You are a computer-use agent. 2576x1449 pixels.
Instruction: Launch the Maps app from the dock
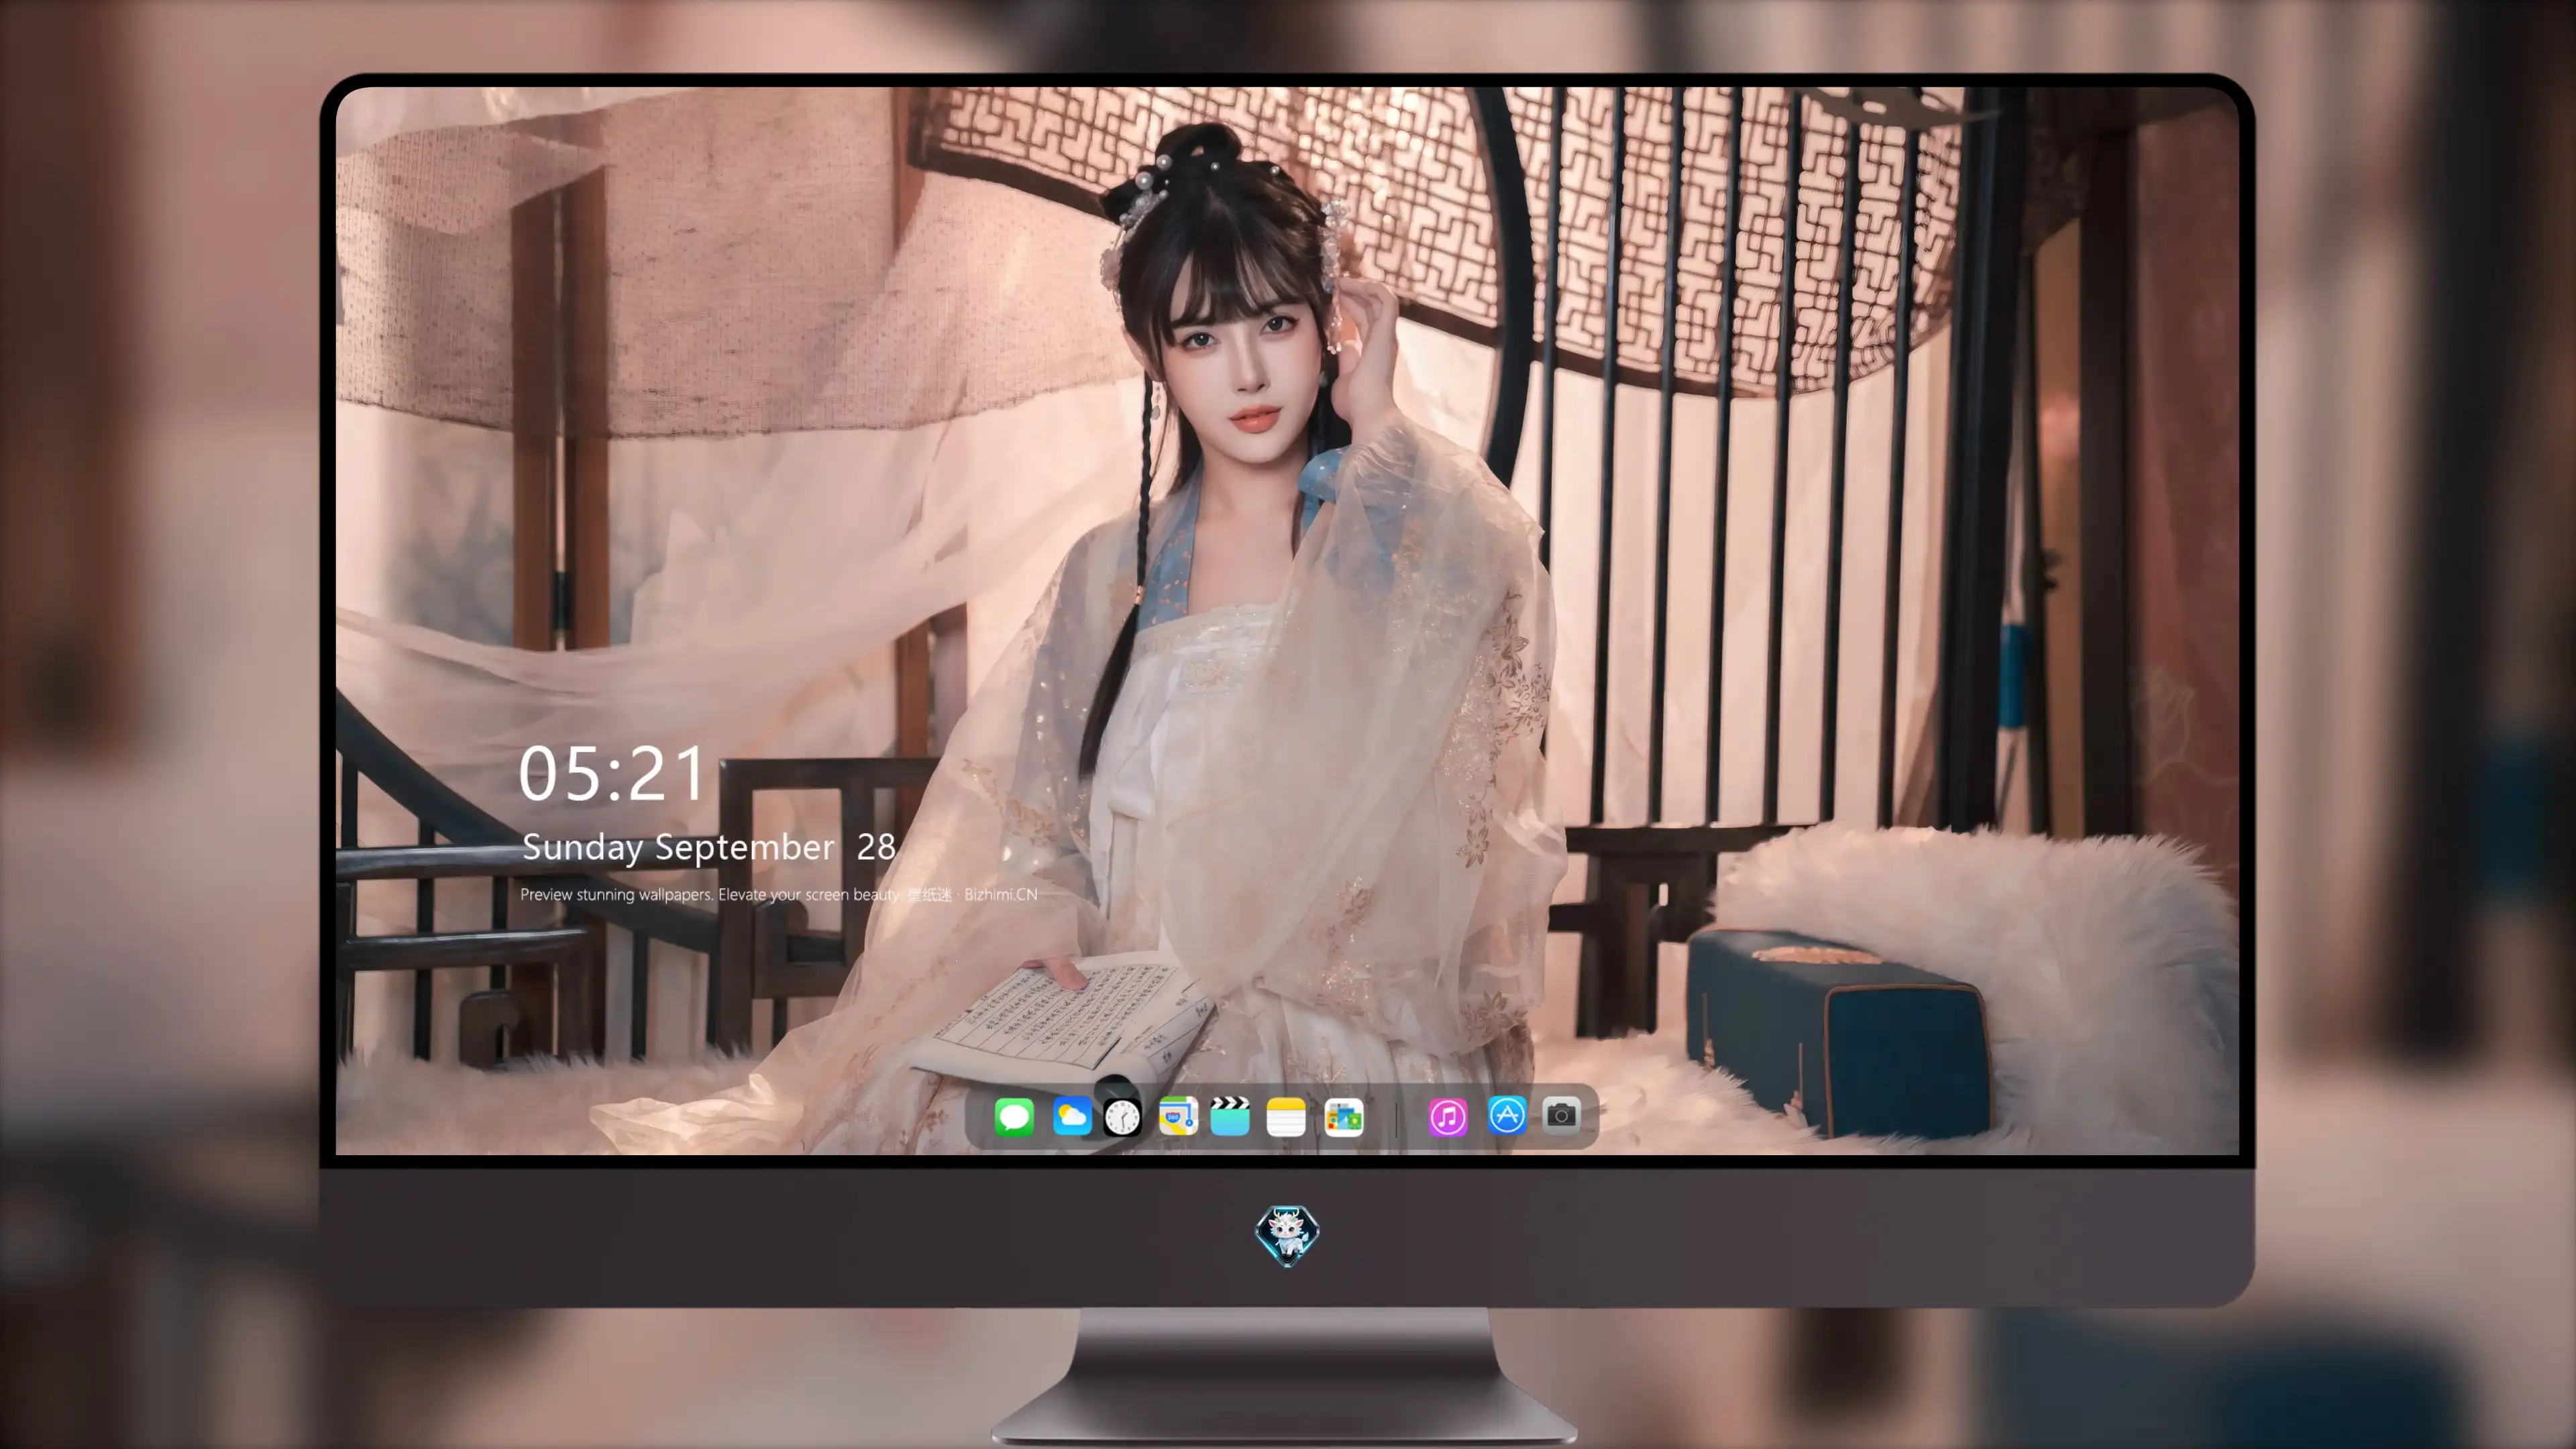[x=1178, y=1116]
